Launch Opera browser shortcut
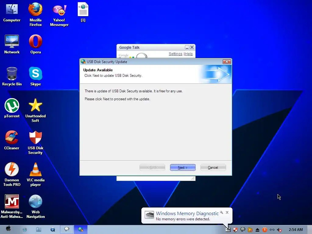 (x=35, y=44)
